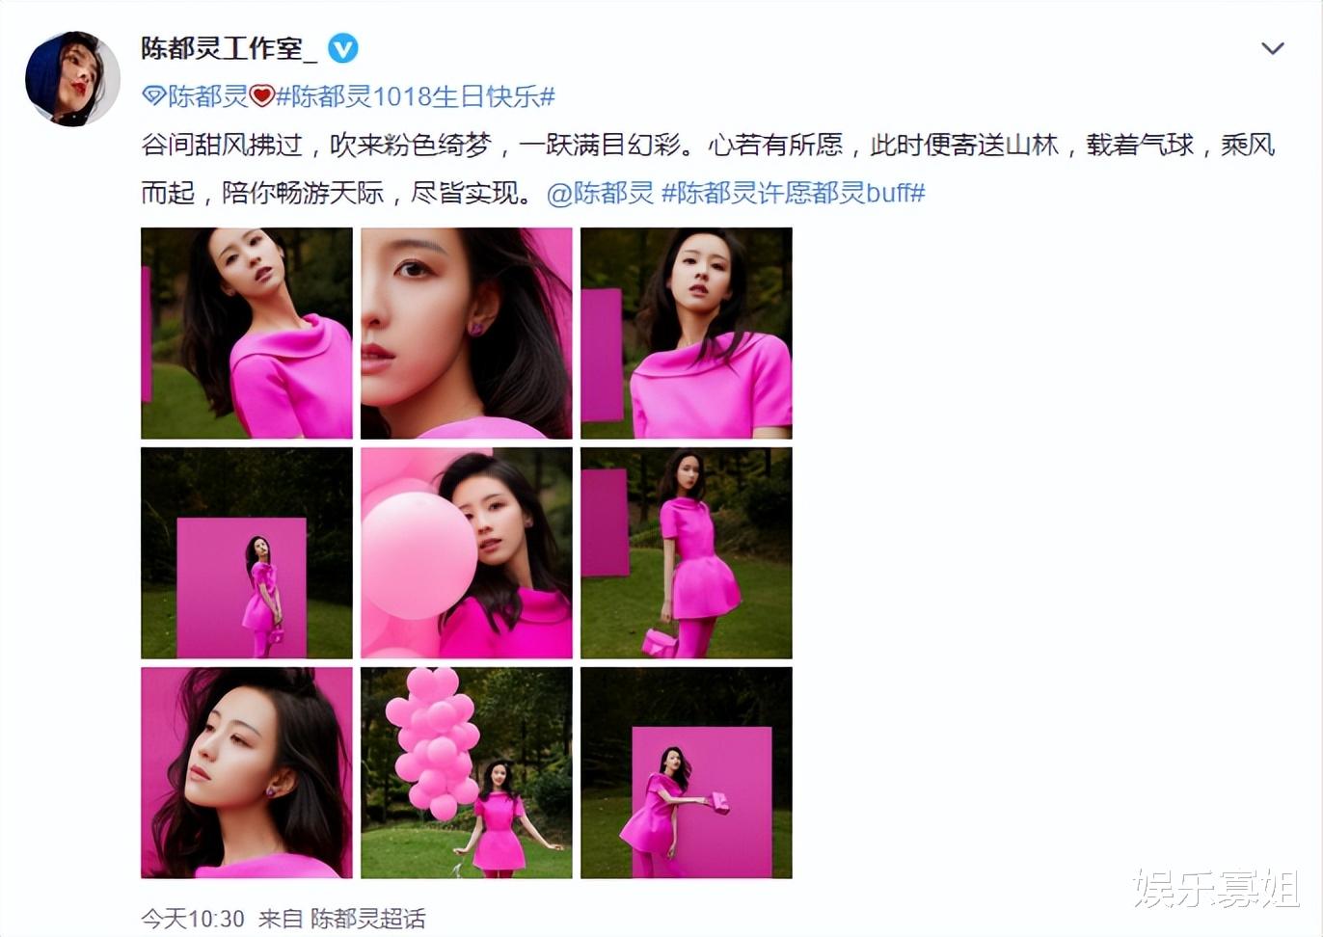The image size is (1323, 937).
Task: Open bottom-right photo holding pink bag out
Action: pos(687,773)
